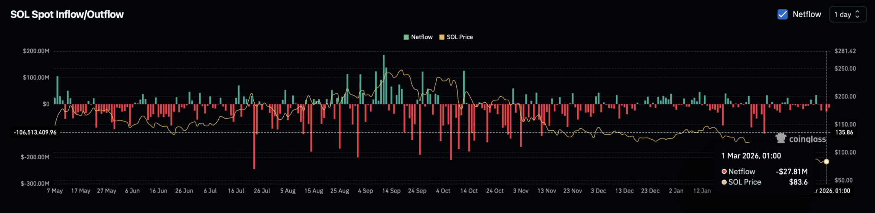Click the Netflow label beside the checkbox
875x213 pixels.
tap(807, 14)
